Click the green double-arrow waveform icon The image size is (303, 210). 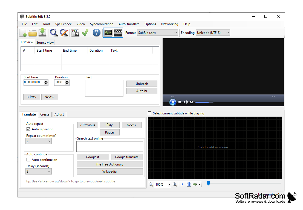pos(195,184)
